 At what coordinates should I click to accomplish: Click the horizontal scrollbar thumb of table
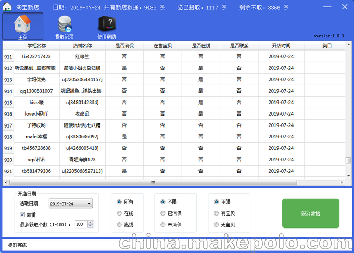(x=153, y=182)
